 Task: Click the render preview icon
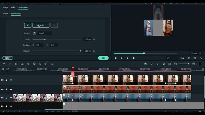145,64
